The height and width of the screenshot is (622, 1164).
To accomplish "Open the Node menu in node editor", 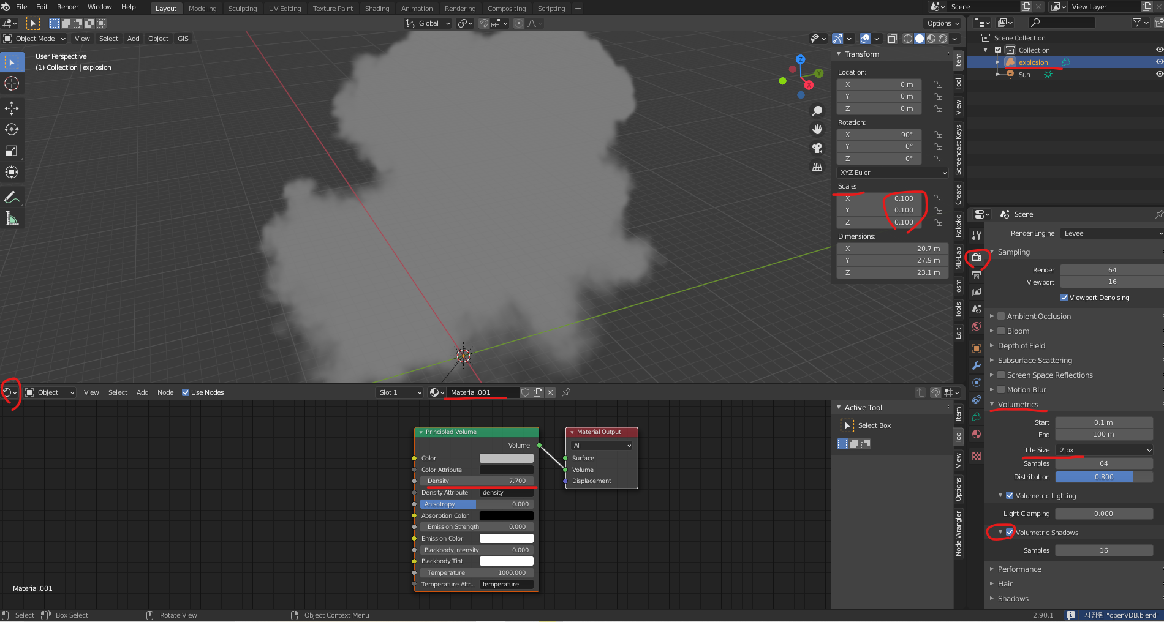I will [165, 392].
